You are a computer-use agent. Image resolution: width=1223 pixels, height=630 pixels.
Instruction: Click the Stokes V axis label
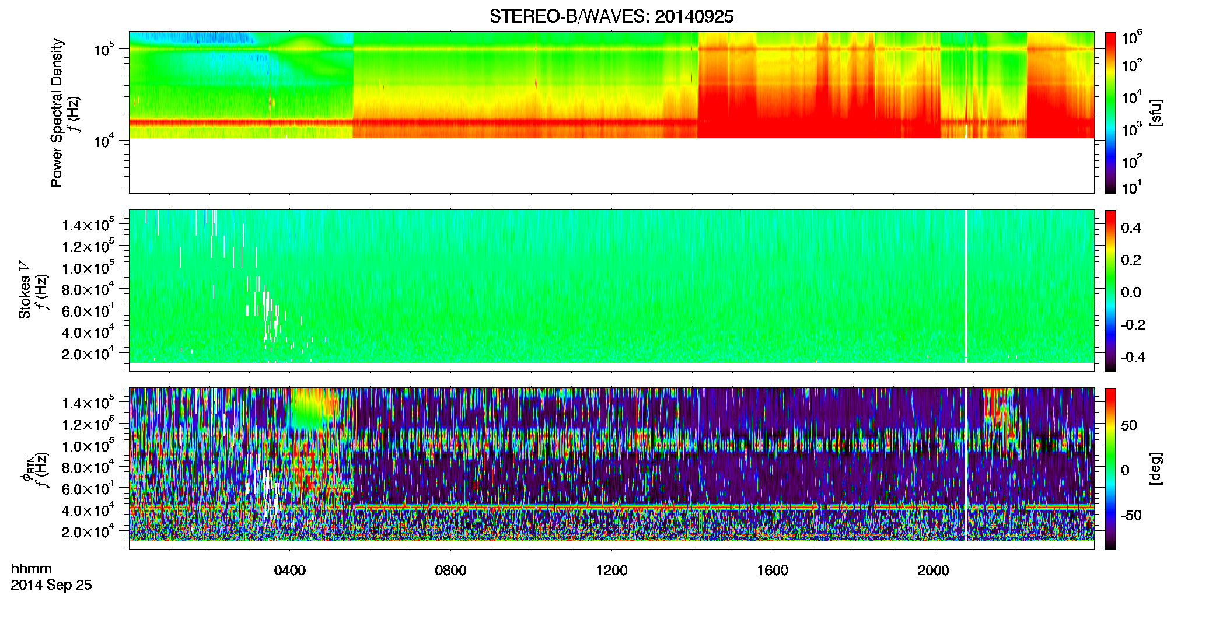tap(25, 290)
